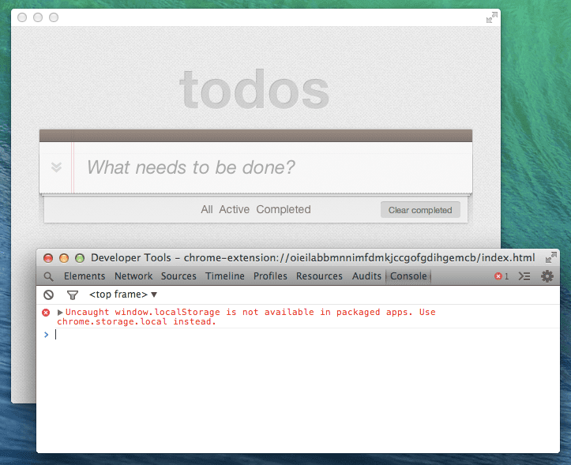Click the red error count indicator
This screenshot has height=465, width=571.
pos(502,276)
